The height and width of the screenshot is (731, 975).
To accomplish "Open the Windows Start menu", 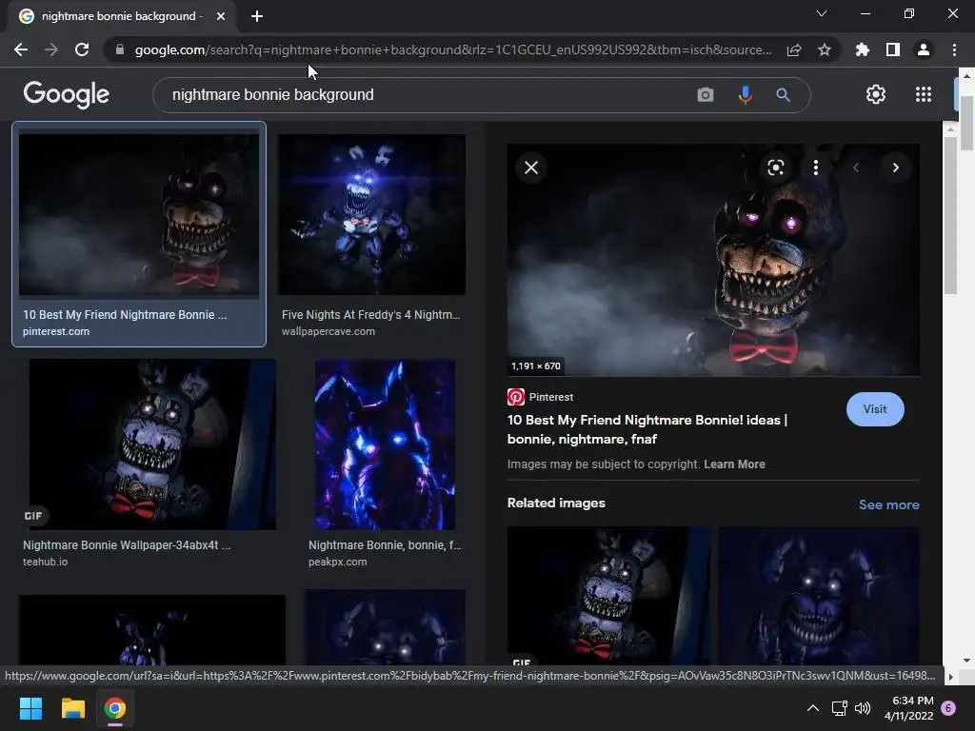I will [x=30, y=708].
